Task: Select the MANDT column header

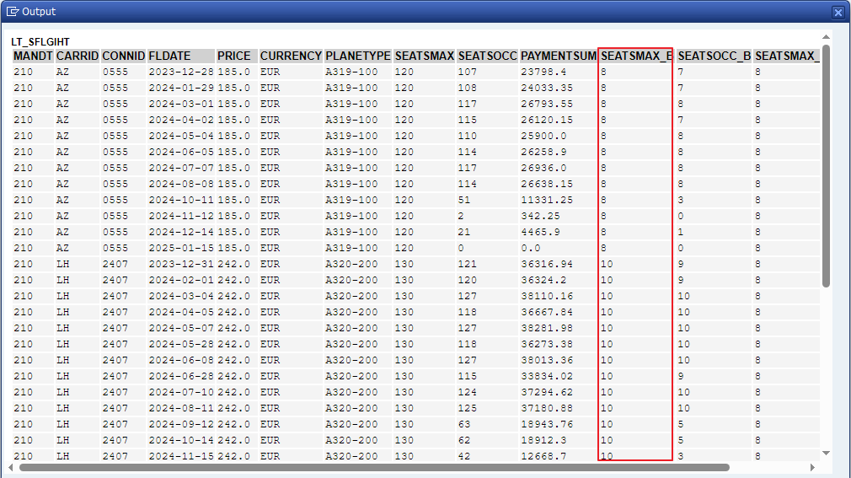Action: [33, 56]
